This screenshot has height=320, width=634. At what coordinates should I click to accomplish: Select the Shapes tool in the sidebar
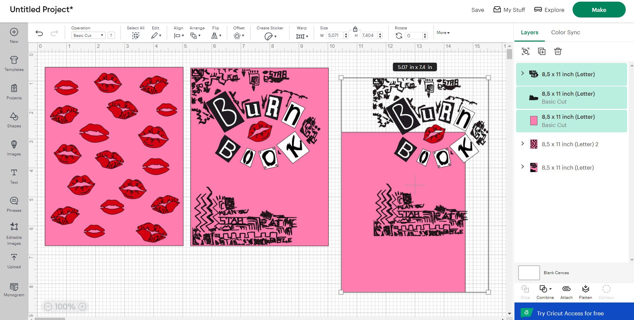pos(14,121)
